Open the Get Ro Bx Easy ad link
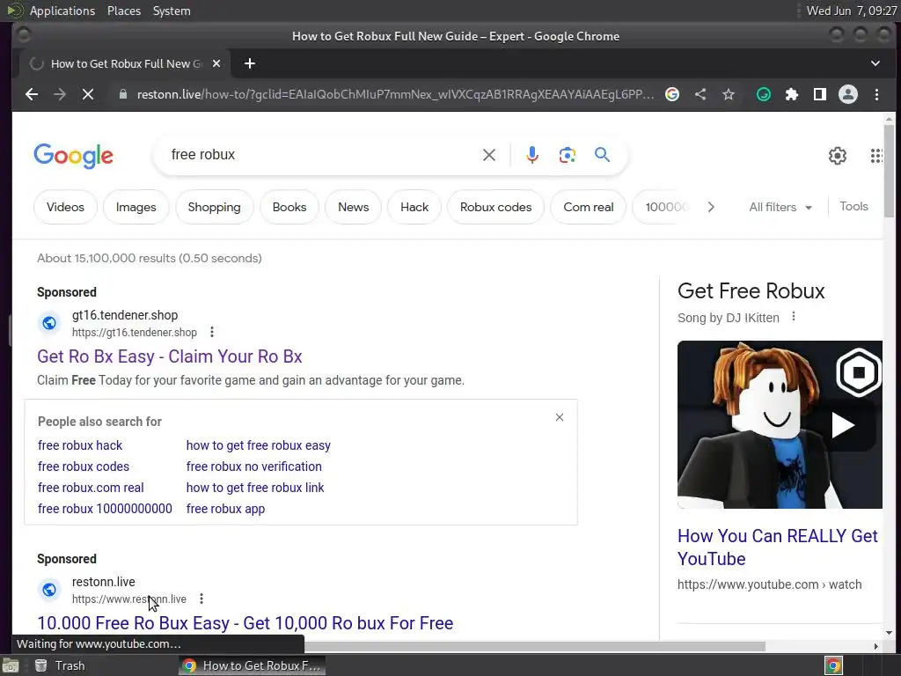The height and width of the screenshot is (676, 901). point(170,356)
